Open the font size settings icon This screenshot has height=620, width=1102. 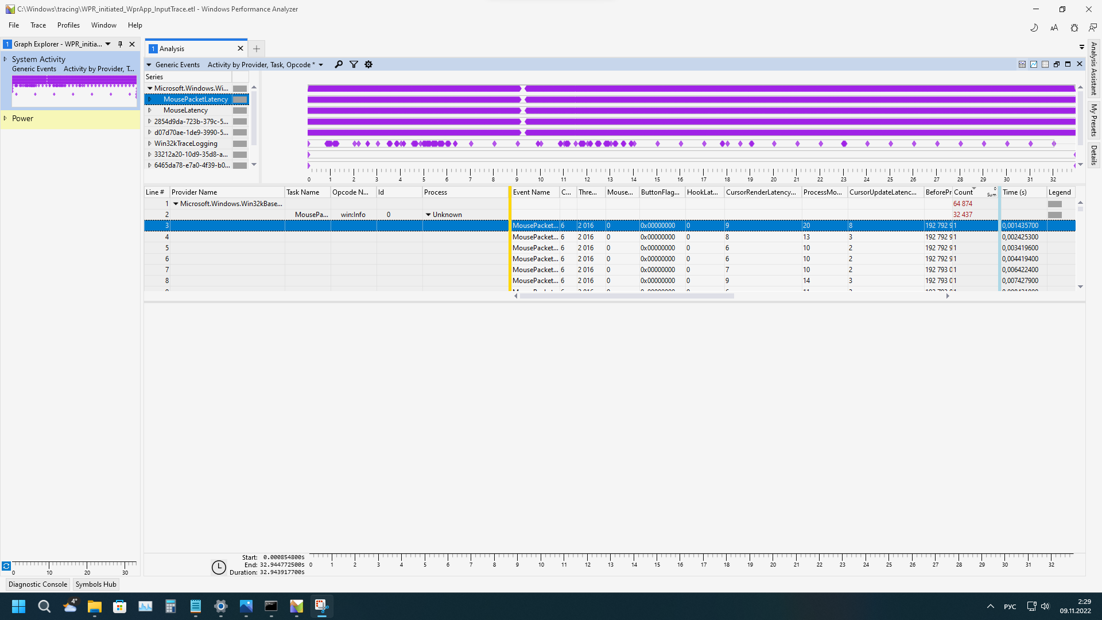(1054, 28)
